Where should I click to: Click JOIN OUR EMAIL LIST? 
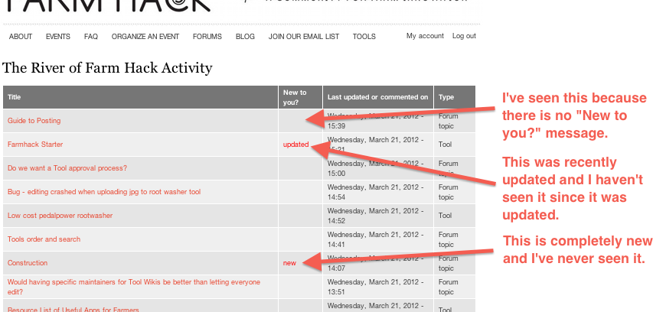(x=304, y=37)
